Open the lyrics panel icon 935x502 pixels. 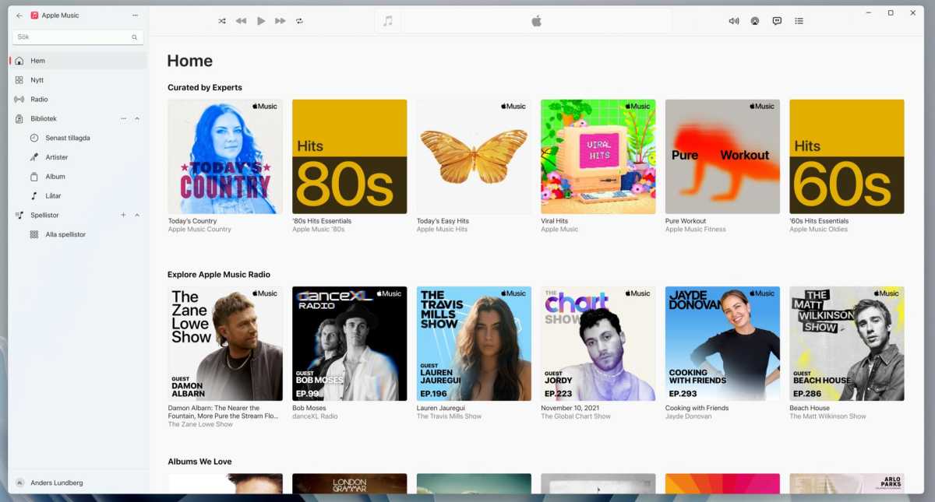[x=777, y=21]
